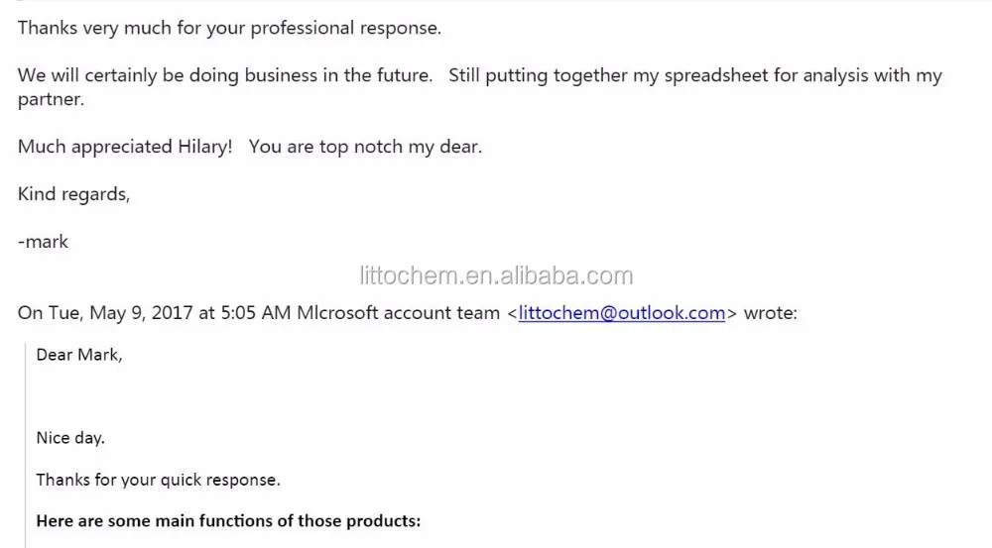992x548 pixels.
Task: Click the 'Much appreciated Hilary!' line
Action: [125, 147]
